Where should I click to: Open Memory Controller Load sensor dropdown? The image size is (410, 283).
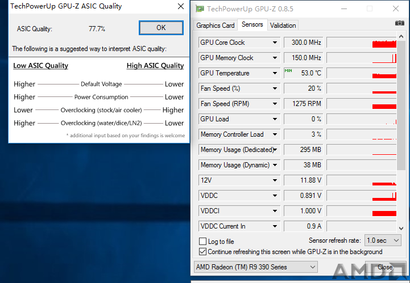[x=275, y=134]
